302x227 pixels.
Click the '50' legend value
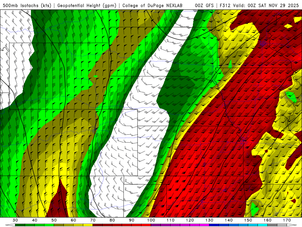54,220
